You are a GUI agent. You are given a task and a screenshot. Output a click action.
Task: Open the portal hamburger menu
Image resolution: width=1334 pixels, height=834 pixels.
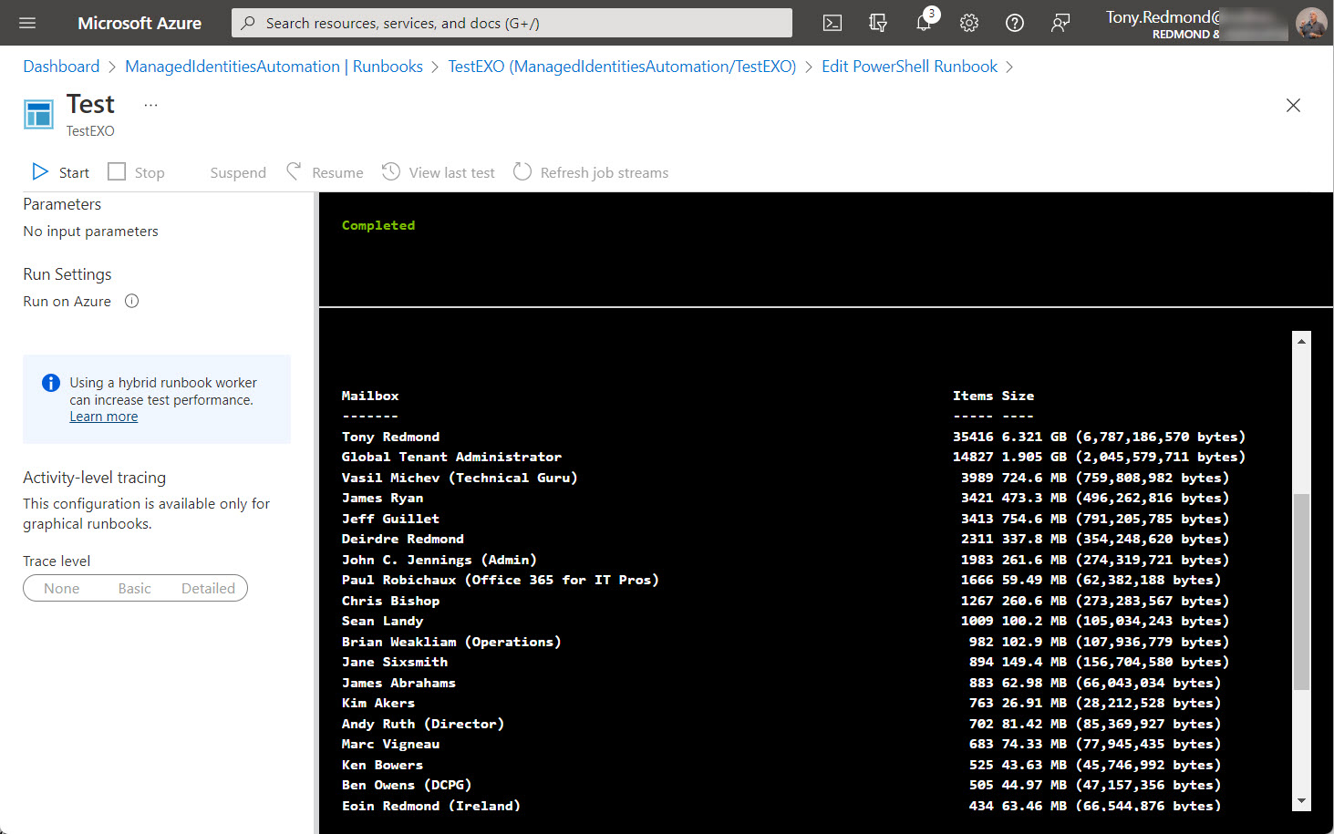[x=26, y=23]
